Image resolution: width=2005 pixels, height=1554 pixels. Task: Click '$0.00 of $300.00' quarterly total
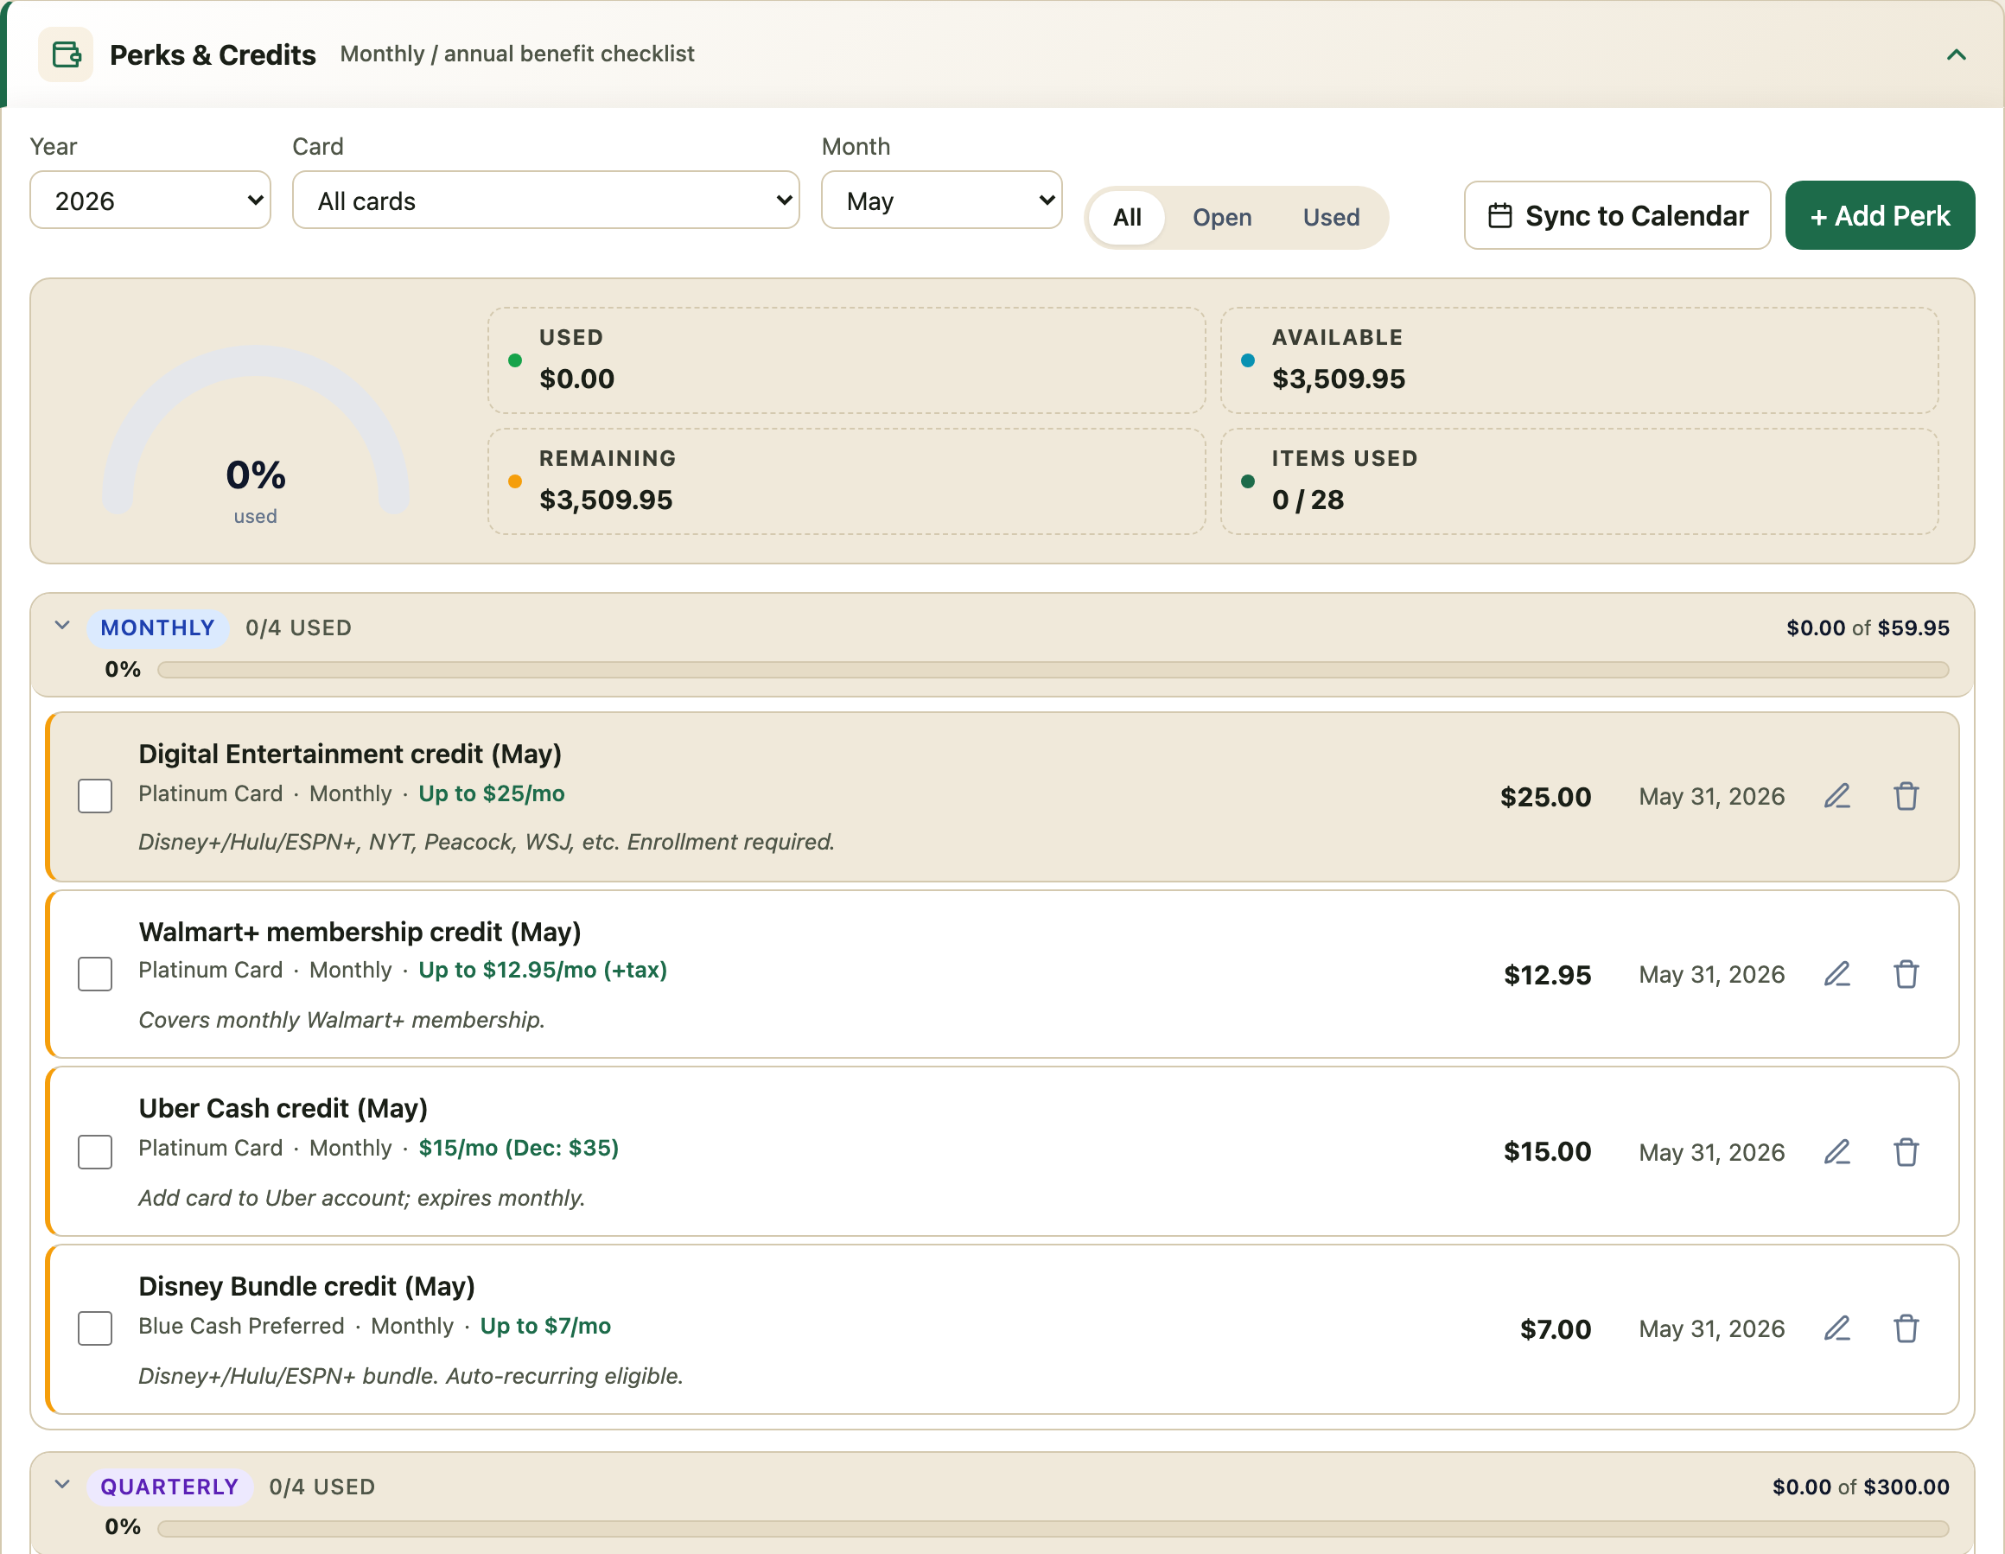(1861, 1487)
